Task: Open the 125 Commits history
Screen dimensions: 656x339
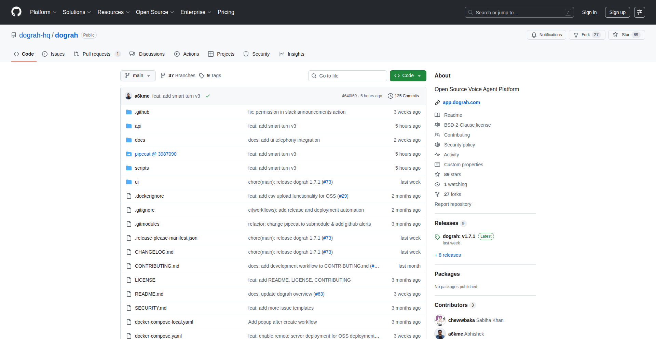Action: tap(403, 96)
